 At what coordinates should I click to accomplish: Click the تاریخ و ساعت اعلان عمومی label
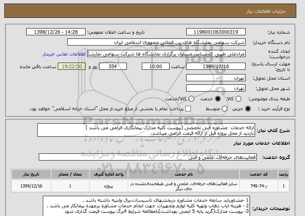point(116,32)
